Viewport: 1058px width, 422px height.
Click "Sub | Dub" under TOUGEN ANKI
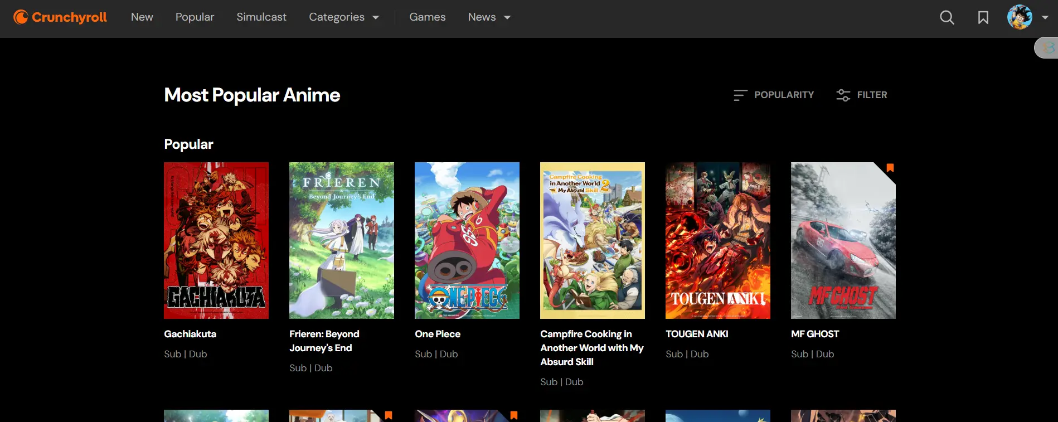[x=687, y=354]
